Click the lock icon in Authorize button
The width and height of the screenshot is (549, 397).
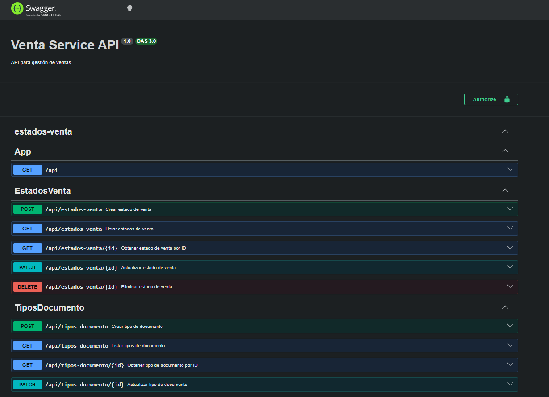click(x=507, y=99)
